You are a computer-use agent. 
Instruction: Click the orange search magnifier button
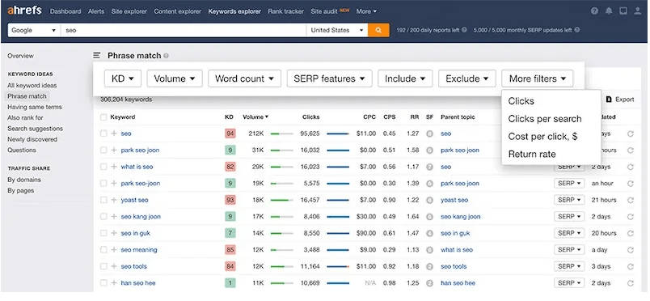tap(378, 30)
